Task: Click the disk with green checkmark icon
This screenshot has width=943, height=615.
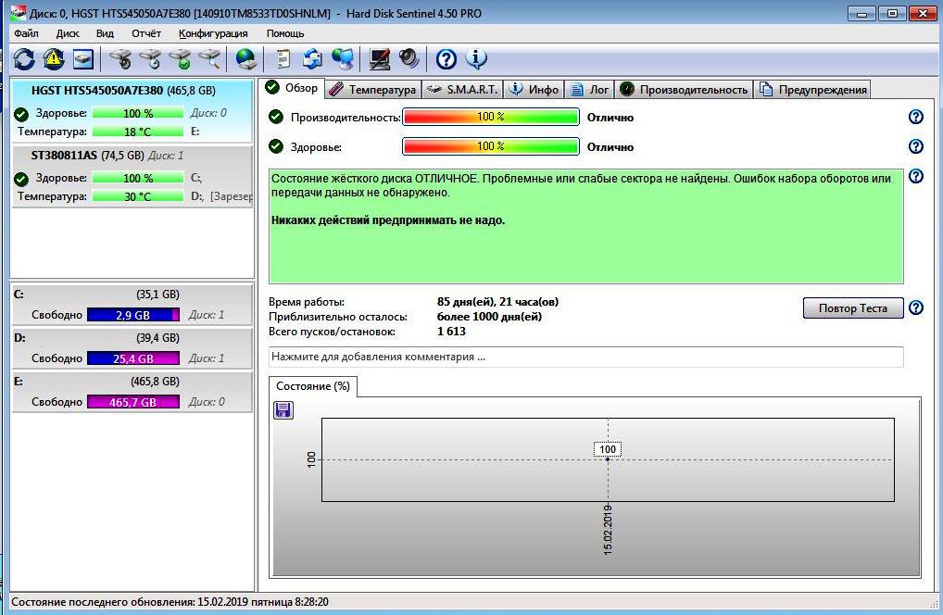Action: (180, 59)
